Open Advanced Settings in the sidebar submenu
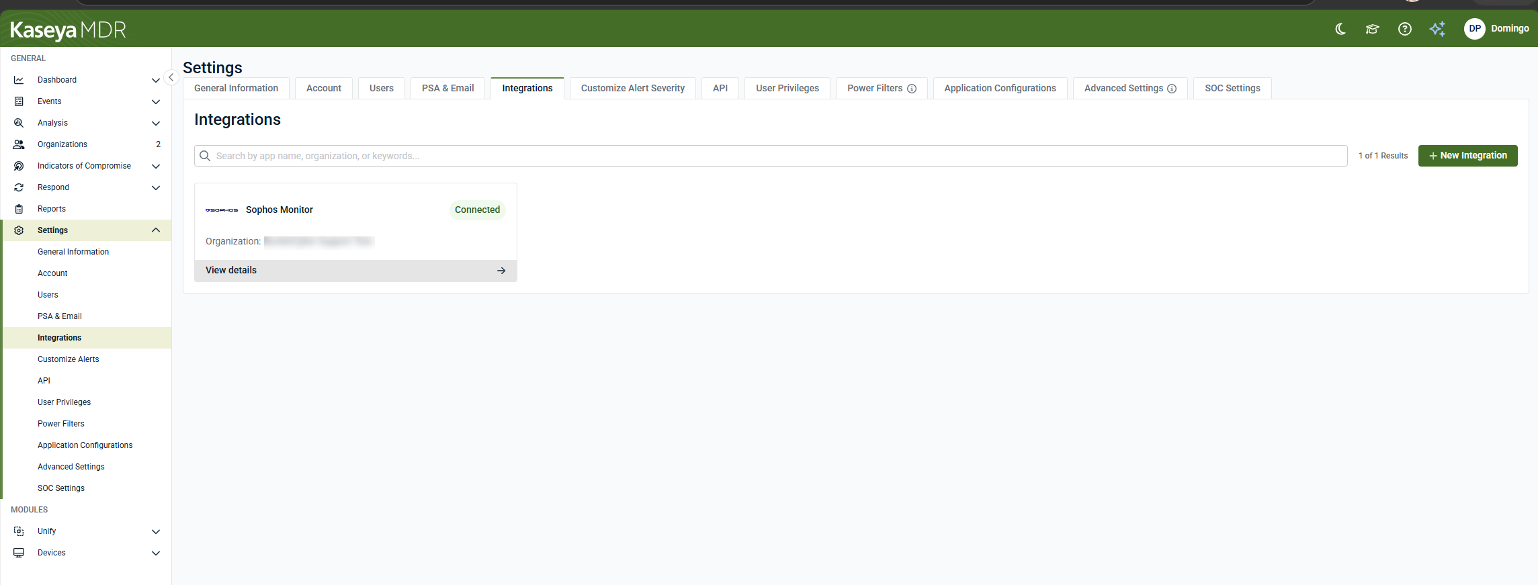The height and width of the screenshot is (585, 1538). point(86,467)
